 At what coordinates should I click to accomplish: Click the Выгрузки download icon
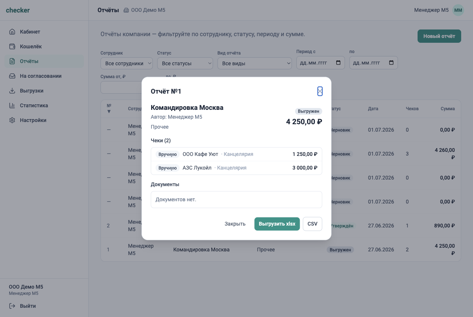point(12,91)
